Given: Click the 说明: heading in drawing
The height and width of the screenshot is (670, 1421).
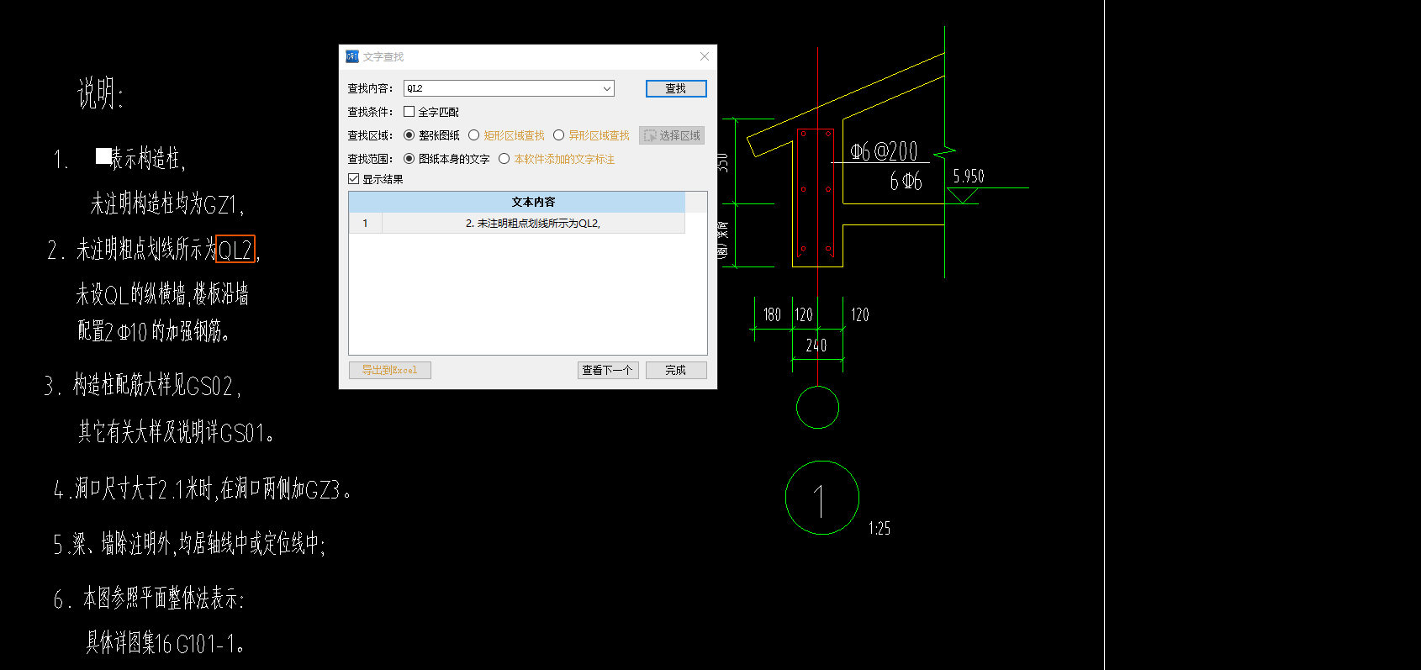Looking at the screenshot, I should [x=101, y=93].
